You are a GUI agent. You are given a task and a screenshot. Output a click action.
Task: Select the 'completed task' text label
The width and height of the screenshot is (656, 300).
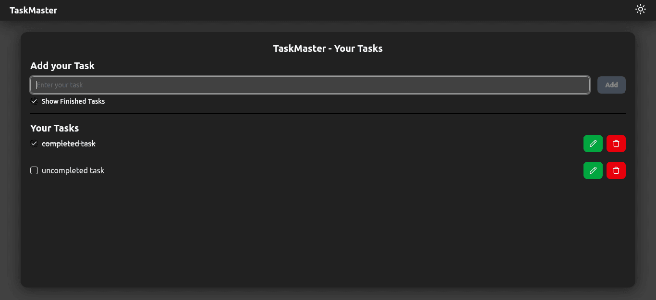(x=69, y=144)
